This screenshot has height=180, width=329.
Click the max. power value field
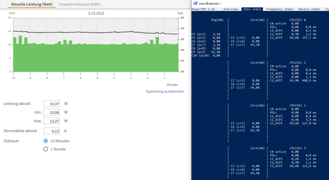tap(51, 121)
